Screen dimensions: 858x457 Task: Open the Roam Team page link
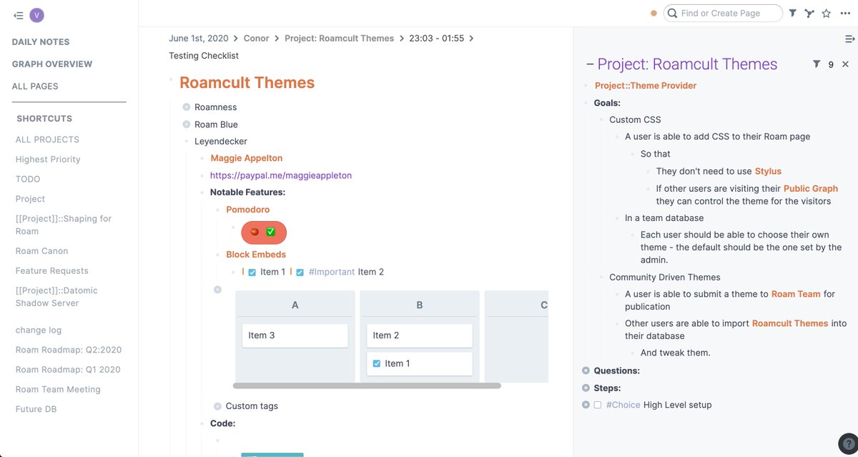coord(796,294)
